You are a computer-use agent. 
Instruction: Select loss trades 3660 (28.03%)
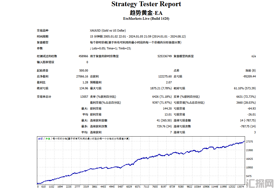point(246,103)
